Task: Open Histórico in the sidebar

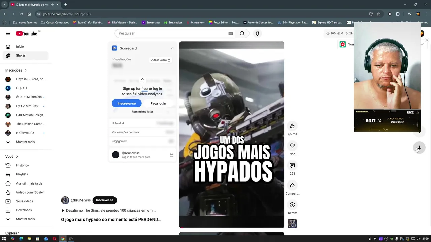Action: 26,165
